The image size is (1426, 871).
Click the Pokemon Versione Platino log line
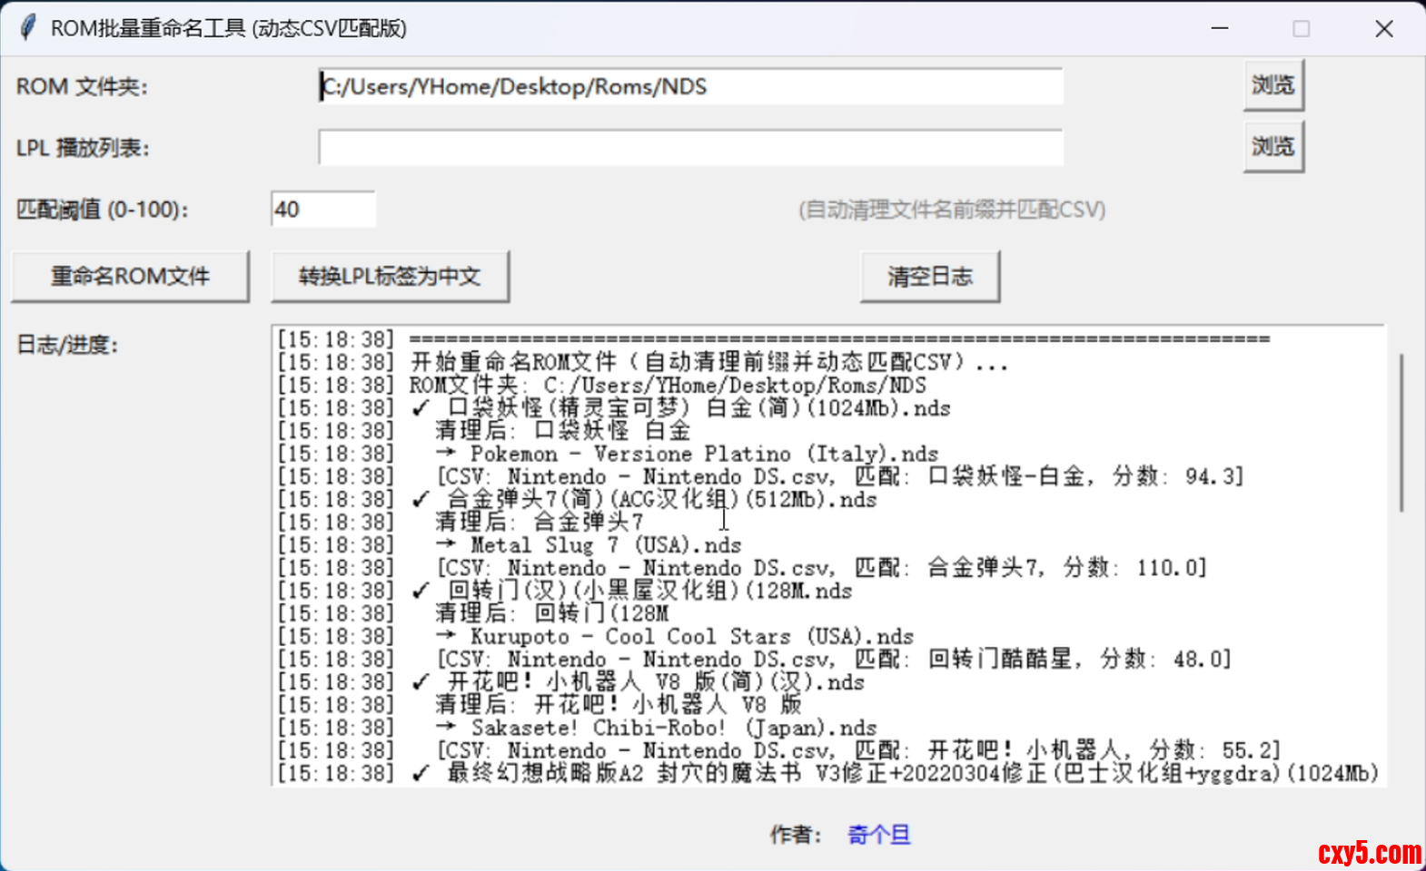pos(704,454)
